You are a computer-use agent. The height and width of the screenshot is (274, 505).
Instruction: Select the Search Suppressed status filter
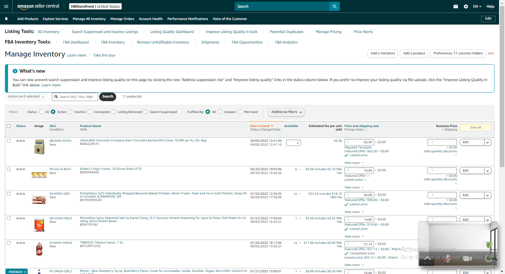pos(146,112)
